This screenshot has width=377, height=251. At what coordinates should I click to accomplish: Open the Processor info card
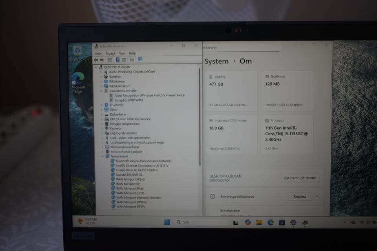pyautogui.click(x=287, y=135)
